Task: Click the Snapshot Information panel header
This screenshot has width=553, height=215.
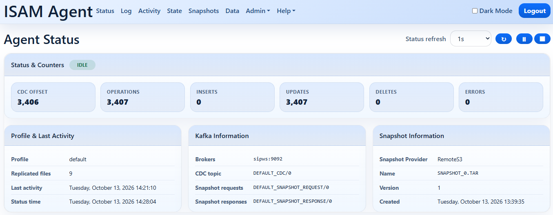Action: (x=461, y=136)
